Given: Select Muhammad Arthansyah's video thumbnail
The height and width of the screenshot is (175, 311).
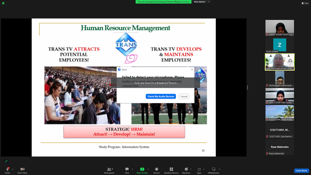Looking at the screenshot, I should click(280, 79).
